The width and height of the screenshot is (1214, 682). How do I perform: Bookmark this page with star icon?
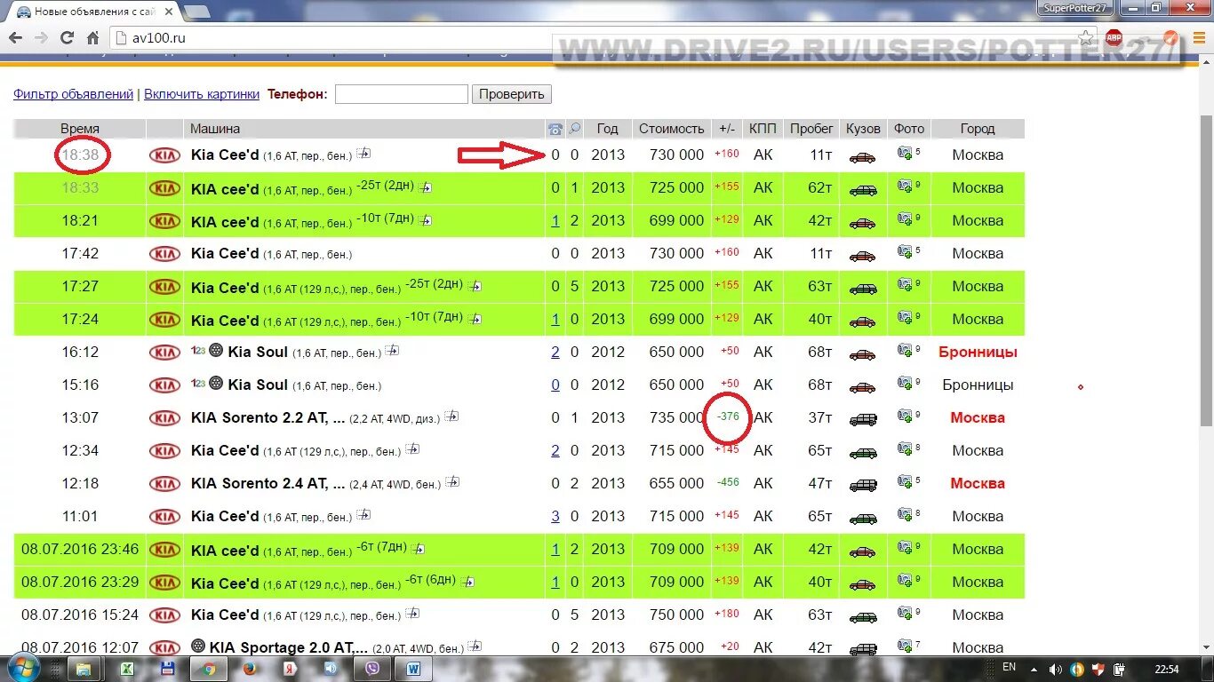1086,38
